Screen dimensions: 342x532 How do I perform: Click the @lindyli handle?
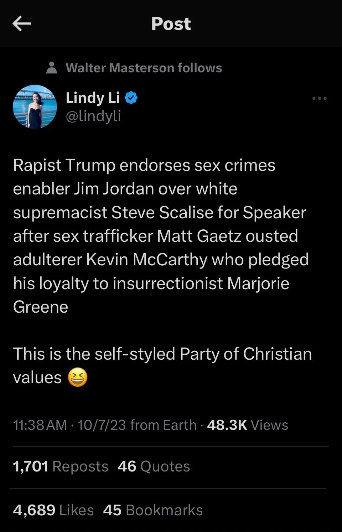[x=93, y=116]
